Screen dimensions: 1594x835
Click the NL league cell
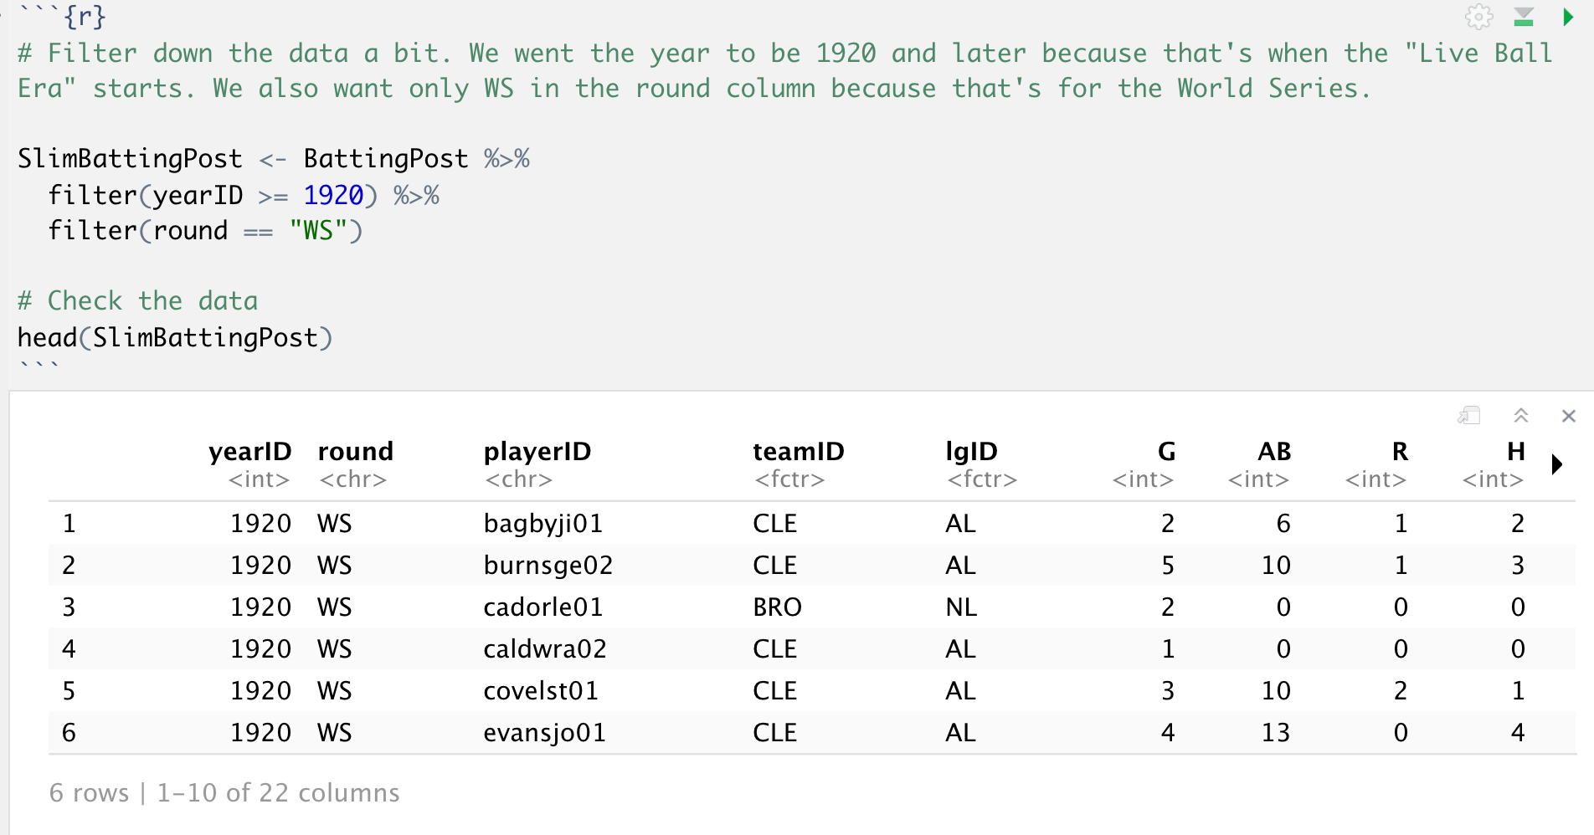coord(961,607)
